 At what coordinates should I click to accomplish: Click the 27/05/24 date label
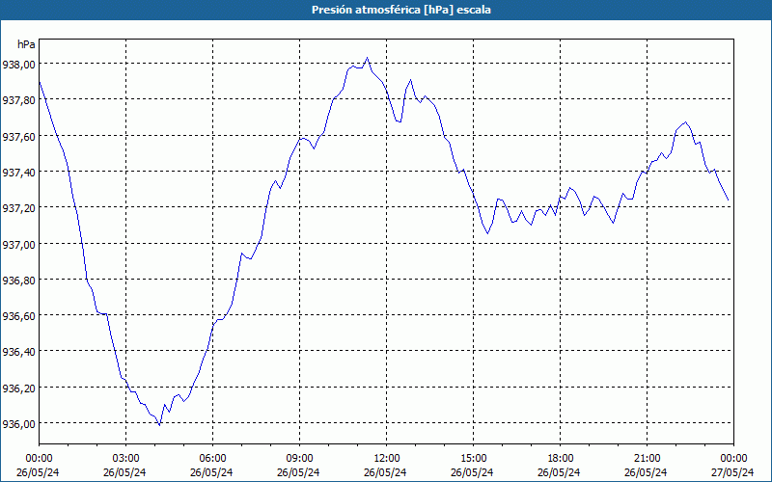(x=732, y=472)
